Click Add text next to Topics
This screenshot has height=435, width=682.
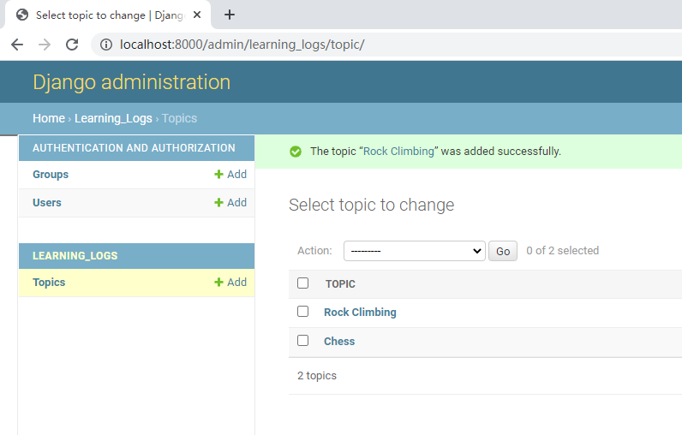point(237,282)
